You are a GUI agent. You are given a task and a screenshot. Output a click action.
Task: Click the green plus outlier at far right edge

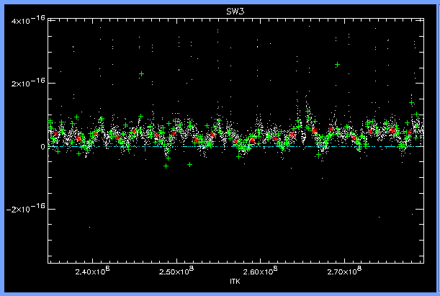pos(412,103)
